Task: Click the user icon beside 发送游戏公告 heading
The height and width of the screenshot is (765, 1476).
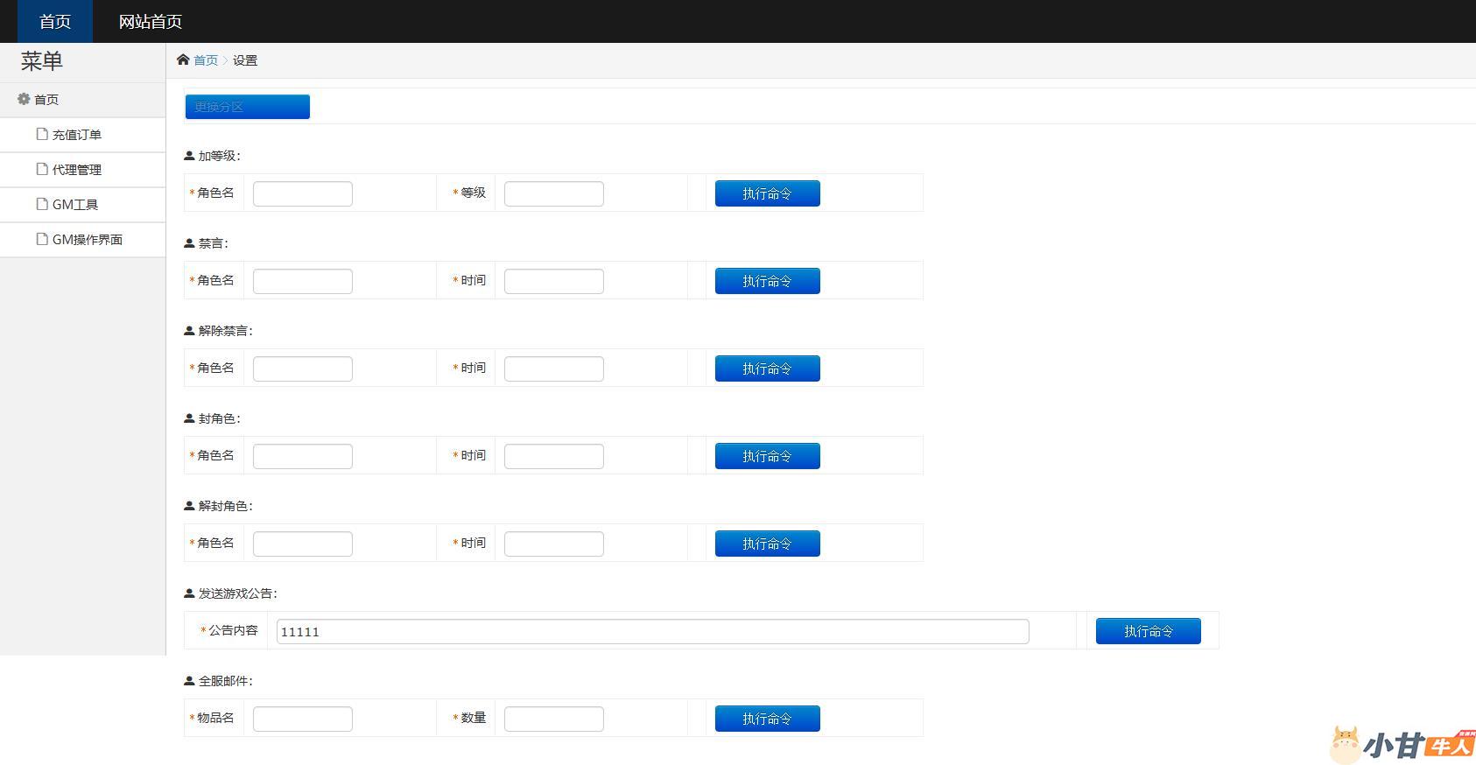Action: [189, 593]
